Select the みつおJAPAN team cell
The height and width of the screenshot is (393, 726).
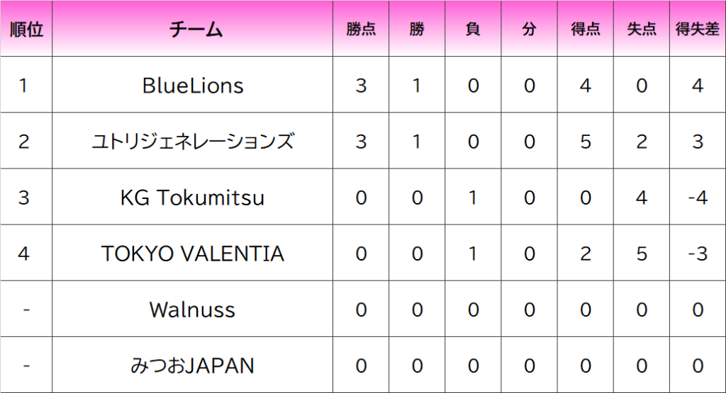(193, 365)
